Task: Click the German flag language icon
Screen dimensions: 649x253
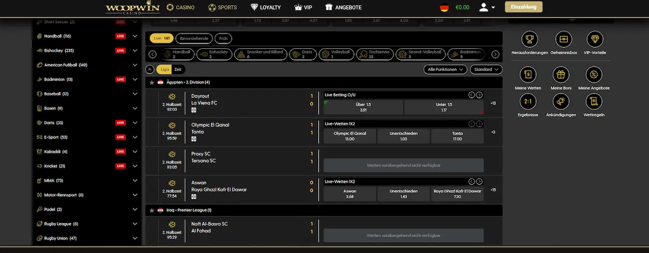Action: [444, 7]
